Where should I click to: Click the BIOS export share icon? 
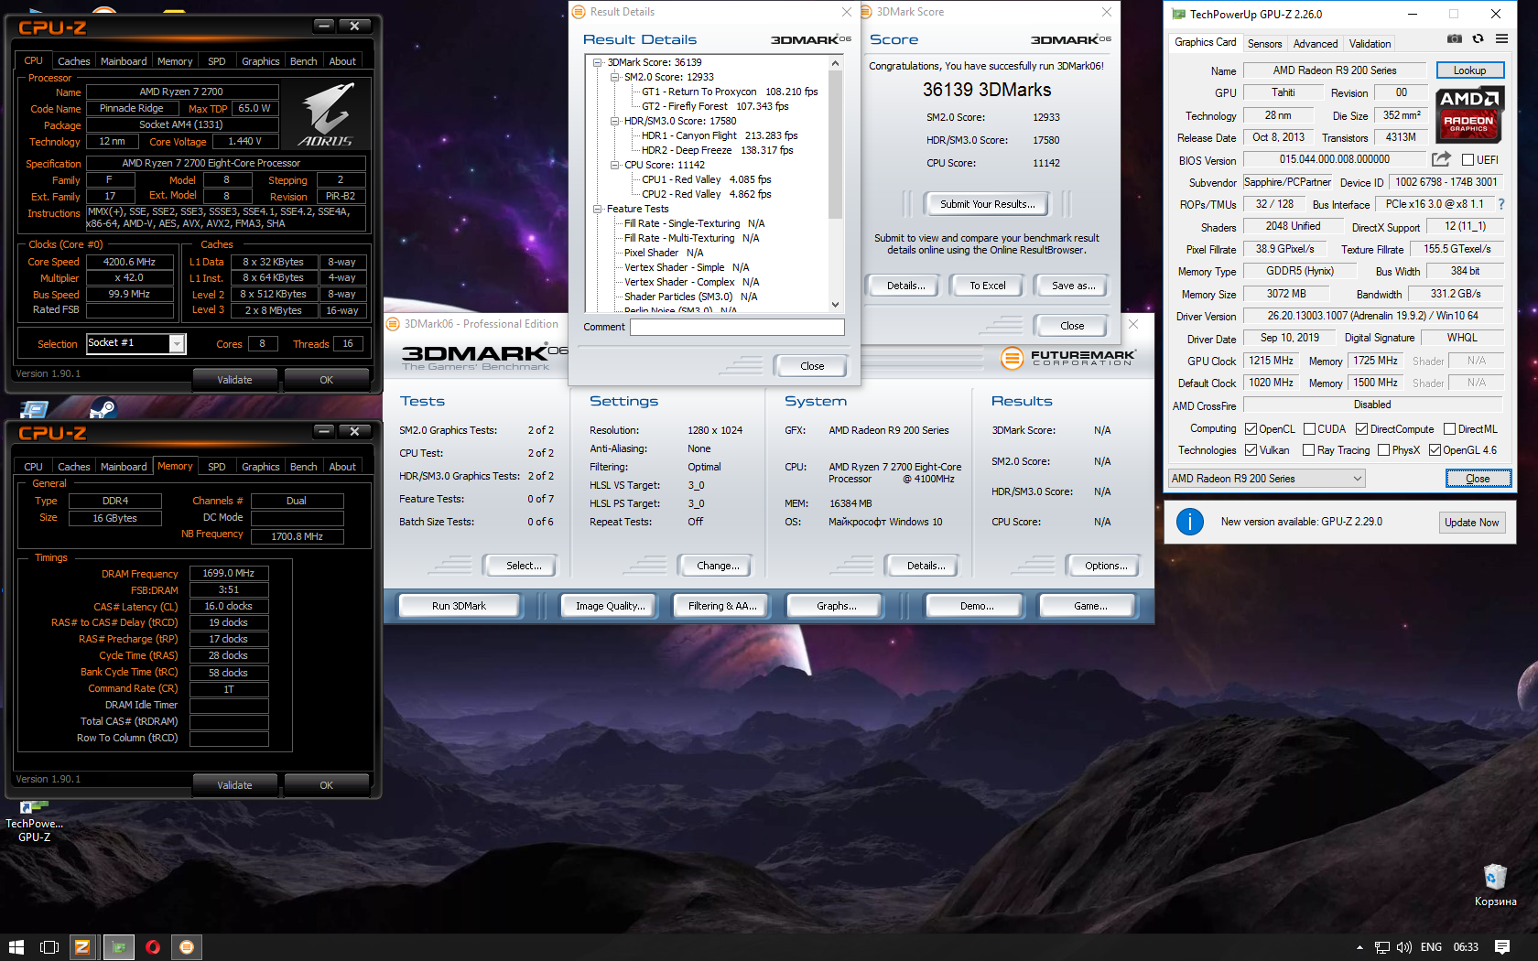click(x=1441, y=159)
